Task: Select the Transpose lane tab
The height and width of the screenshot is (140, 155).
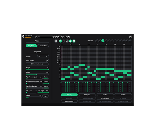Action: click(x=87, y=95)
